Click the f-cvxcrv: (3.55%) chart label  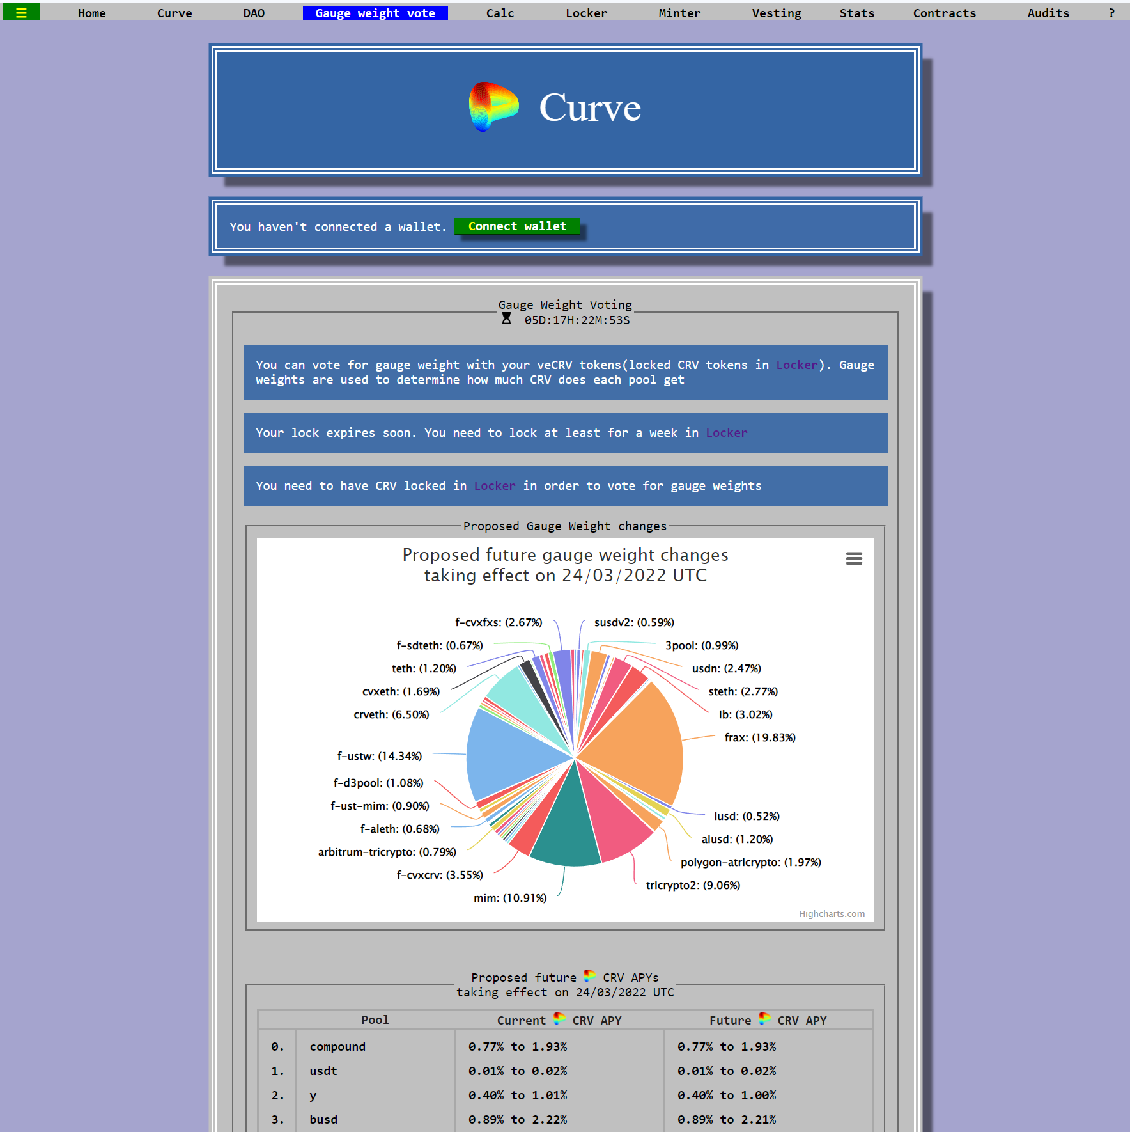coord(440,875)
